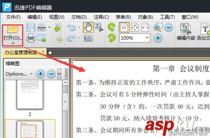Click the 缩略图 panel title
The width and height of the screenshot is (210, 138).
(x=13, y=64)
